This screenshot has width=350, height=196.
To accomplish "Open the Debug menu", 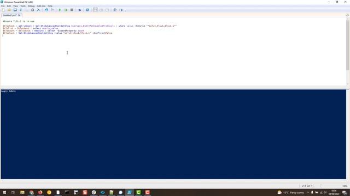I will click(x=31, y=6).
